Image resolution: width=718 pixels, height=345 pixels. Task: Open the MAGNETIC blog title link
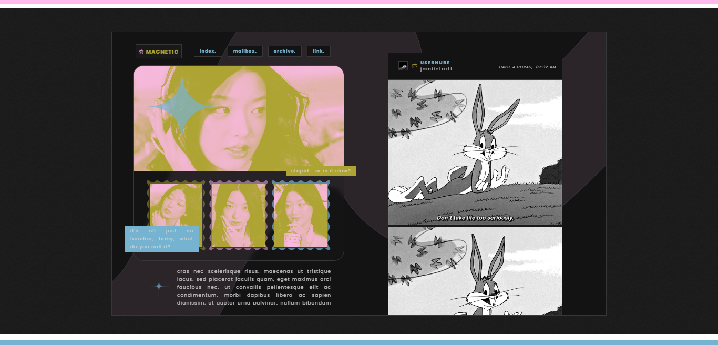(x=159, y=52)
